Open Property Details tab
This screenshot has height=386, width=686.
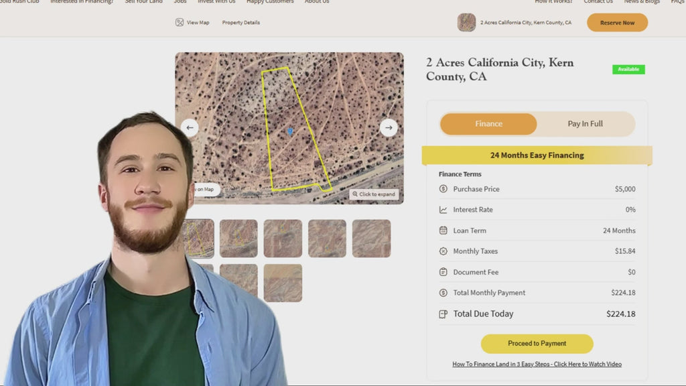(241, 23)
